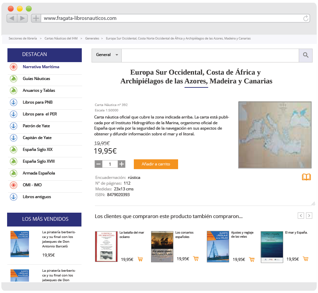Click the browser address bar URL
Screen dimensions: 318x293
coord(80,18)
